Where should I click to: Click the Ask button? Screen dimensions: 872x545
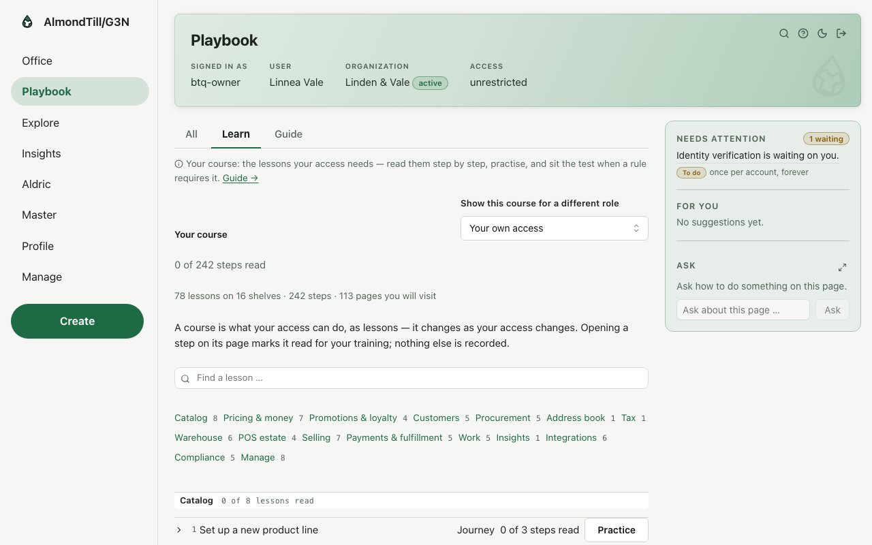pyautogui.click(x=832, y=310)
